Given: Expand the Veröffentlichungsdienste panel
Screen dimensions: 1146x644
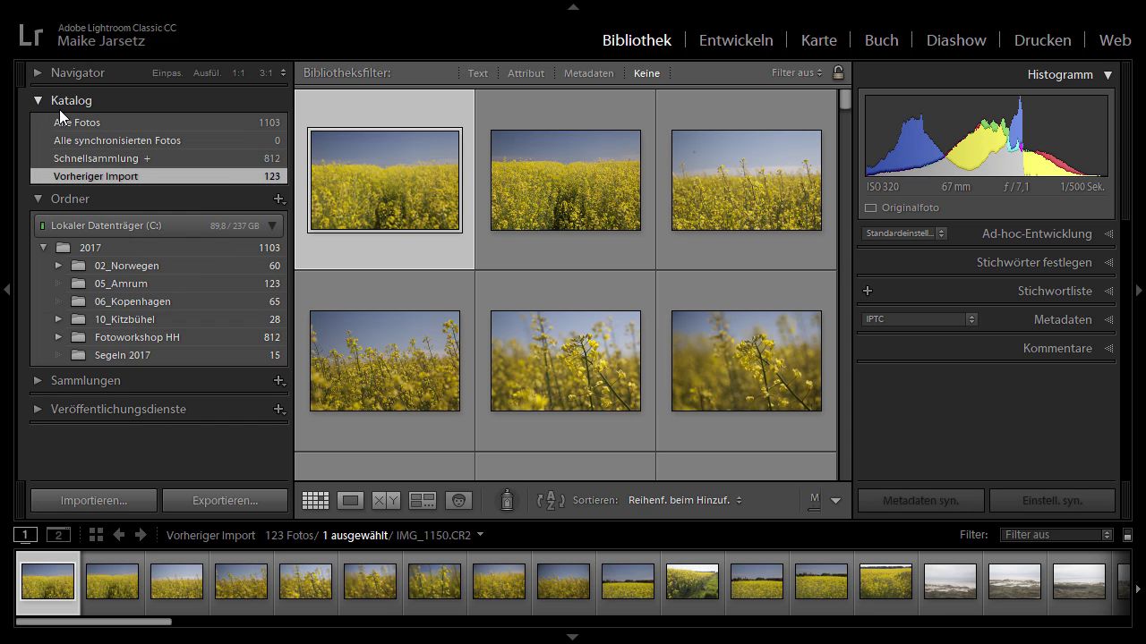Looking at the screenshot, I should tap(38, 409).
